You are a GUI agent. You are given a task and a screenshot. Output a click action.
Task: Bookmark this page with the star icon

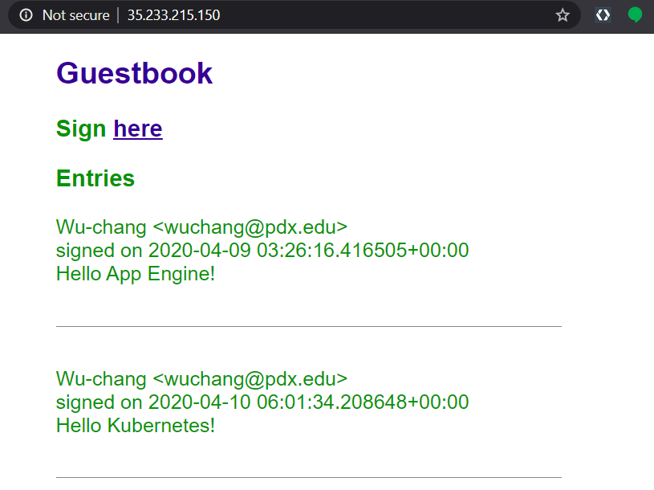click(x=563, y=15)
